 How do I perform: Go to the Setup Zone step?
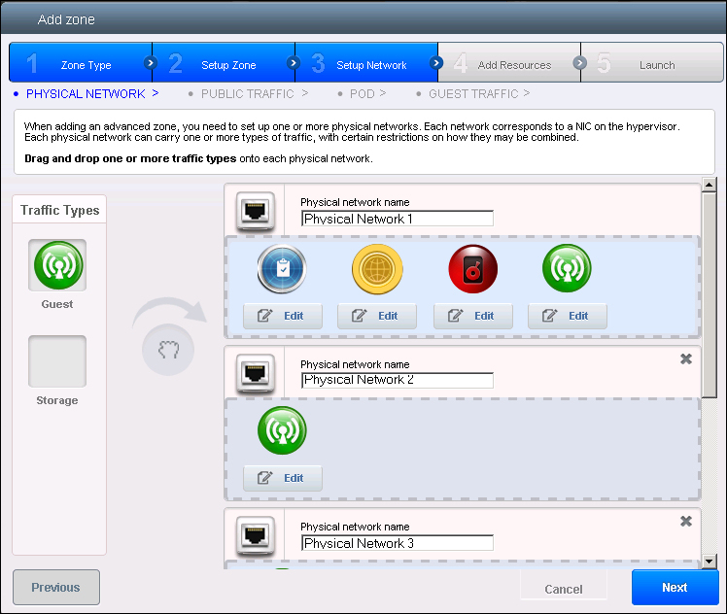point(224,65)
